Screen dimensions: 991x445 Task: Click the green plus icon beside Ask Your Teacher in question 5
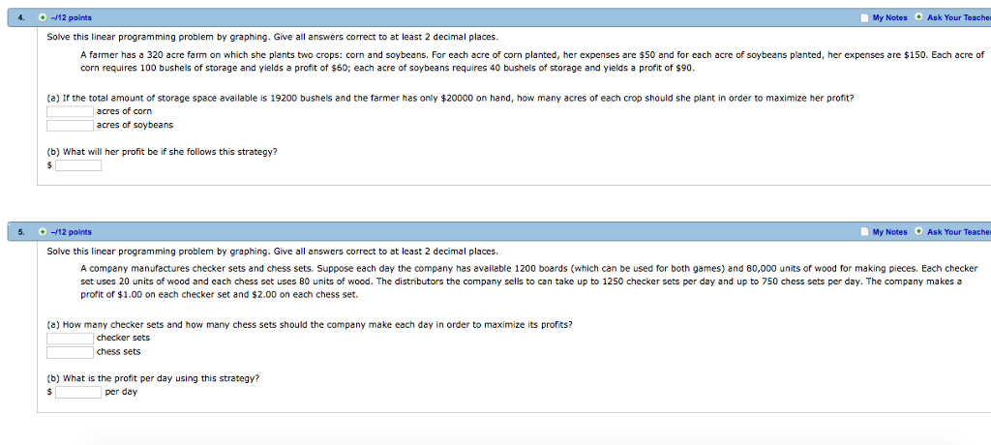[917, 232]
